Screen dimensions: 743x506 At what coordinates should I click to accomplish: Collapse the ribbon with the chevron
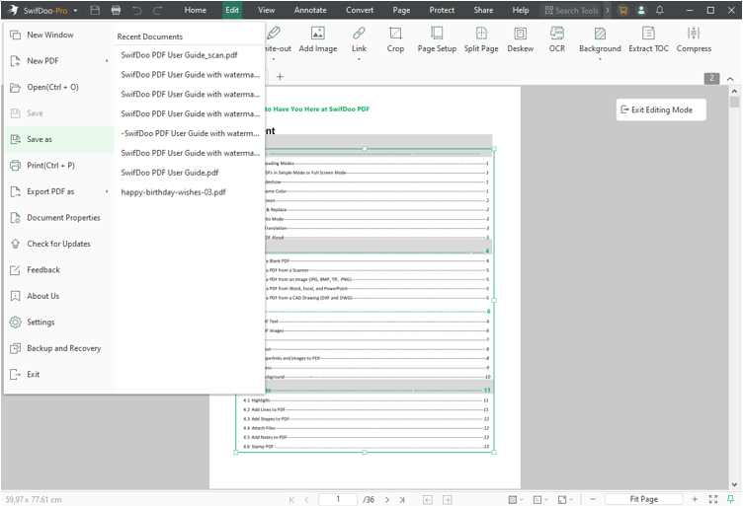coord(730,79)
